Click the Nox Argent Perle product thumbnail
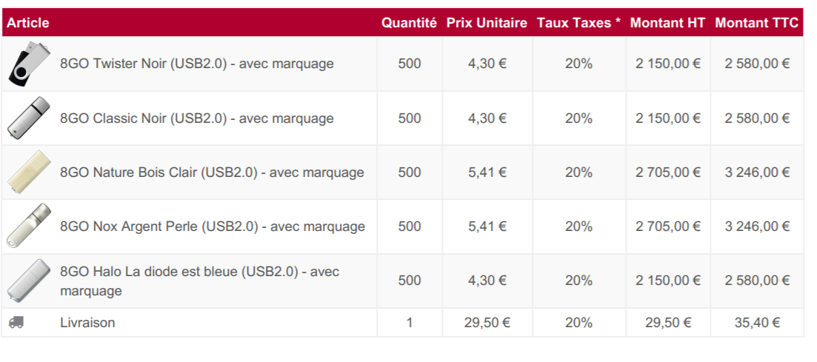This screenshot has height=362, width=817. click(29, 227)
